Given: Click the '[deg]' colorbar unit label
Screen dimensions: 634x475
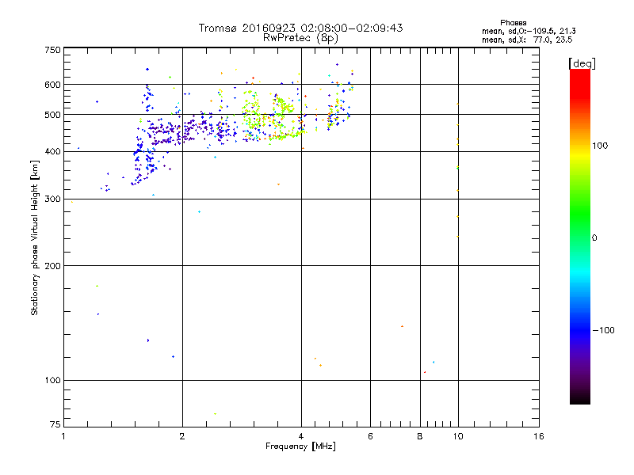Looking at the screenshot, I should (x=582, y=63).
